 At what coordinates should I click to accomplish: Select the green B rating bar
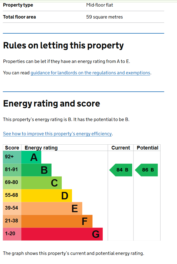click(x=37, y=170)
